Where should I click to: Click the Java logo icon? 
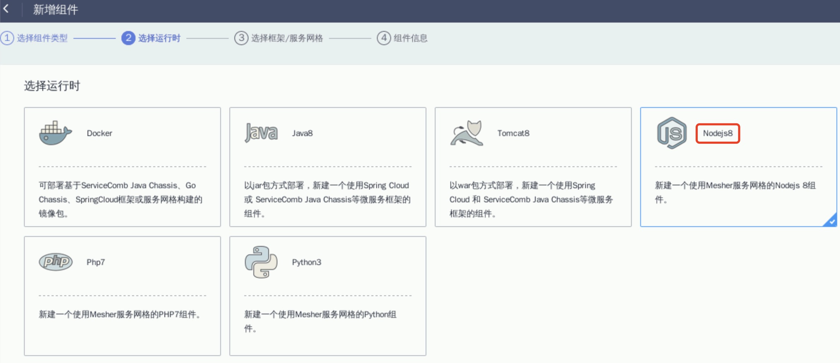coord(261,133)
